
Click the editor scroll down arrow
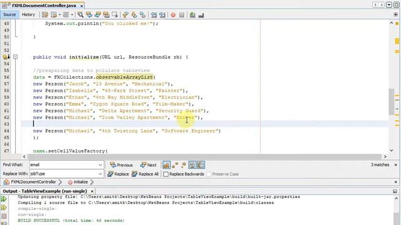click(391, 151)
